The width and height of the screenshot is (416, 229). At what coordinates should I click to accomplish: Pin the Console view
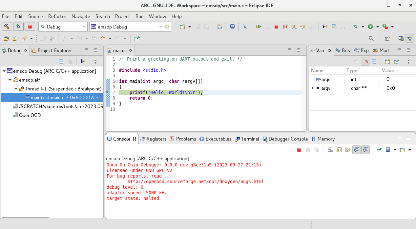click(379, 150)
